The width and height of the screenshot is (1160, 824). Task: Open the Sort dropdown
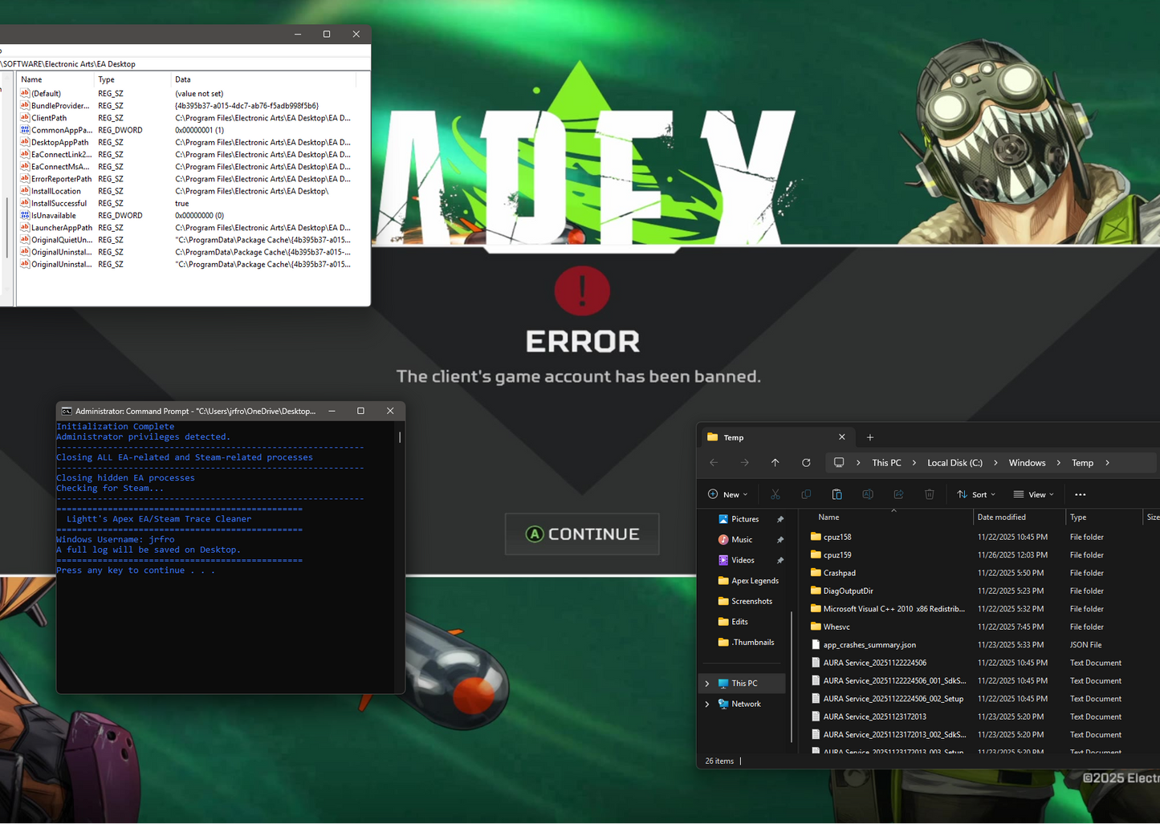[x=976, y=494]
